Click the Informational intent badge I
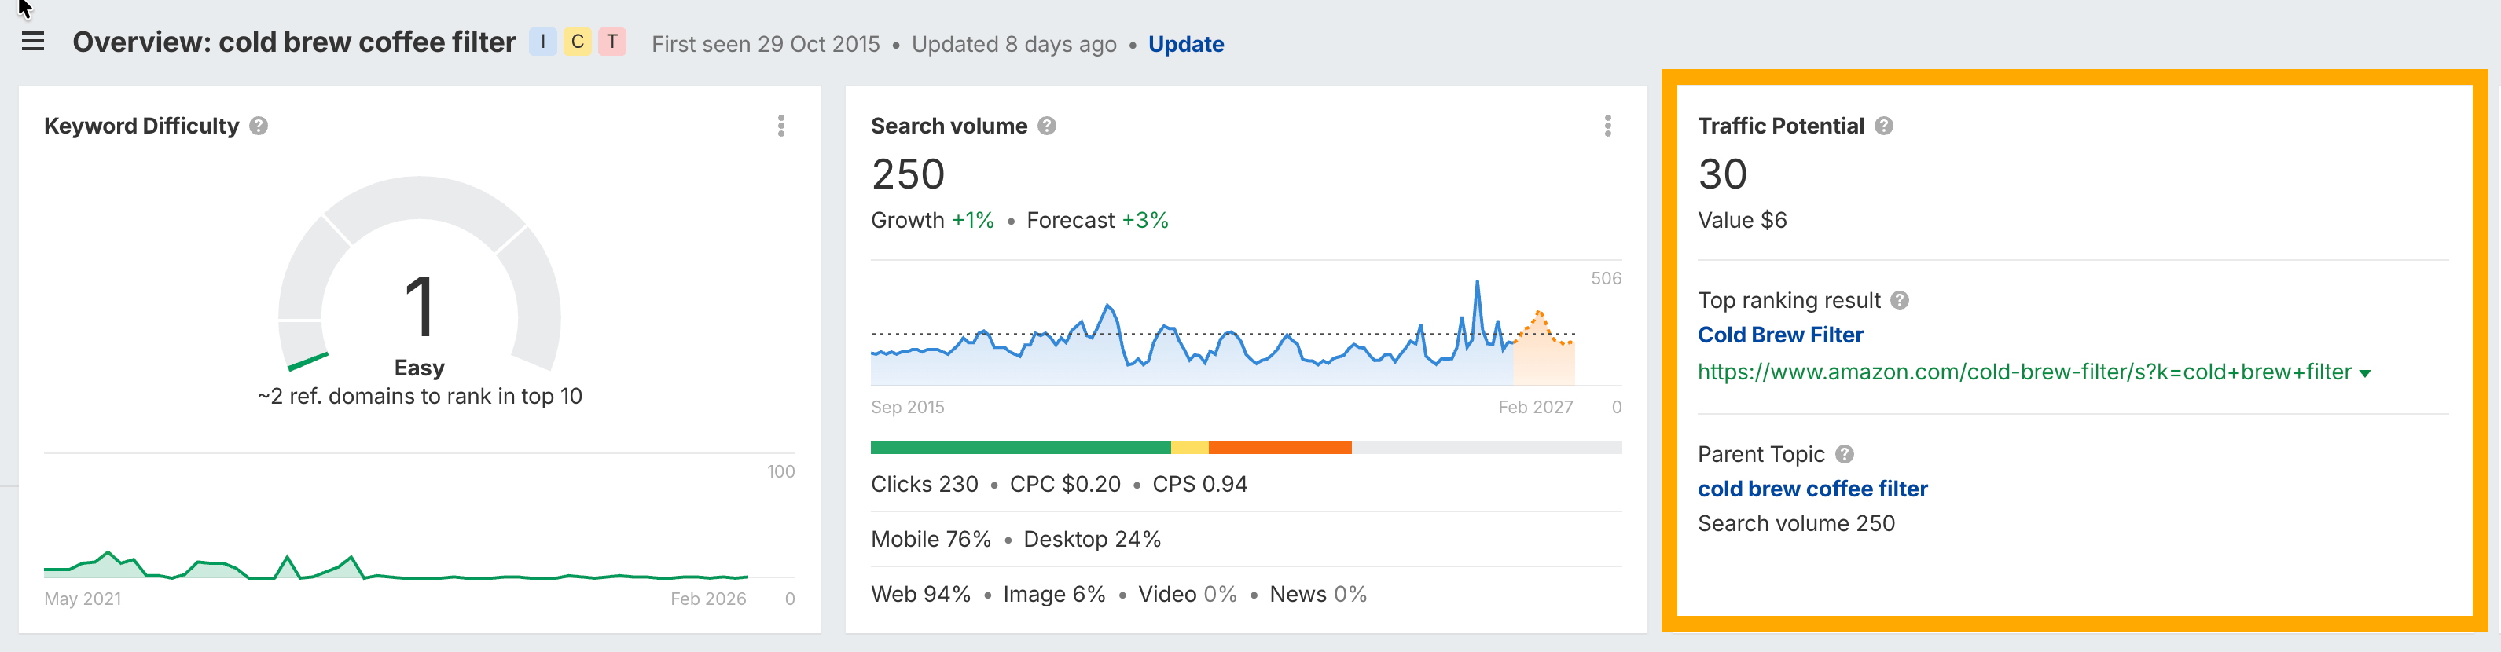The width and height of the screenshot is (2501, 652). [543, 42]
